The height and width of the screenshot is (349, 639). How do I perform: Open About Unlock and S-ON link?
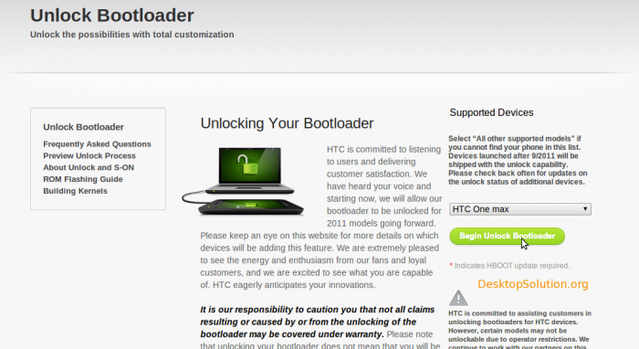coord(89,167)
